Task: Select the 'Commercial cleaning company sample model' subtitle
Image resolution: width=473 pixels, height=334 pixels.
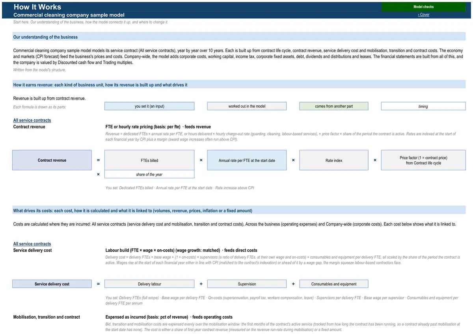Action: click(x=69, y=15)
